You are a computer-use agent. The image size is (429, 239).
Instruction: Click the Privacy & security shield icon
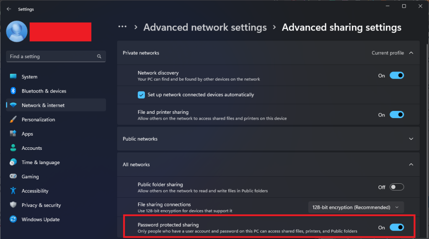pyautogui.click(x=13, y=205)
